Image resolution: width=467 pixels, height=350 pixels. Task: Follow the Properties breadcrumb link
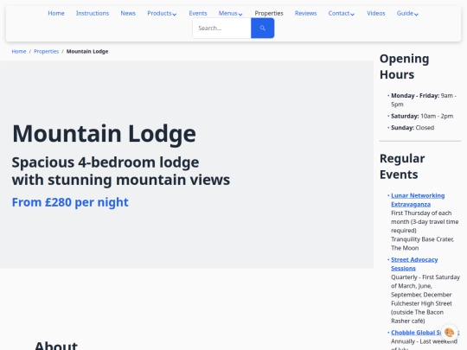46,52
